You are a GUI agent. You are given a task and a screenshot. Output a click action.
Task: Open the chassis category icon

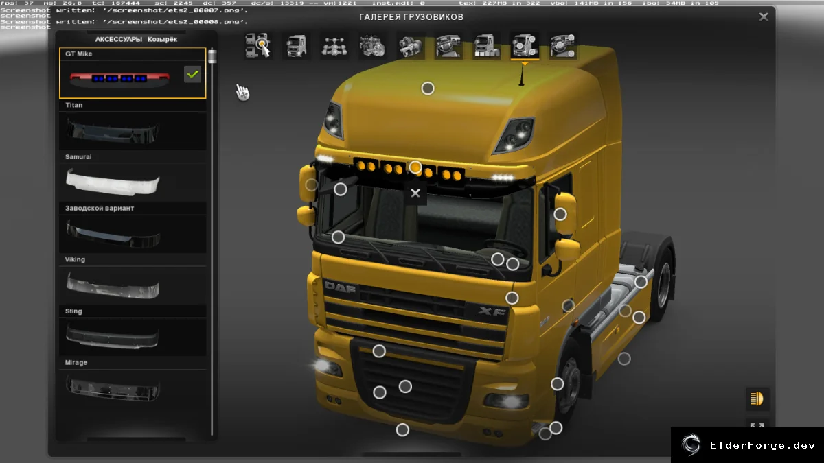coord(334,46)
